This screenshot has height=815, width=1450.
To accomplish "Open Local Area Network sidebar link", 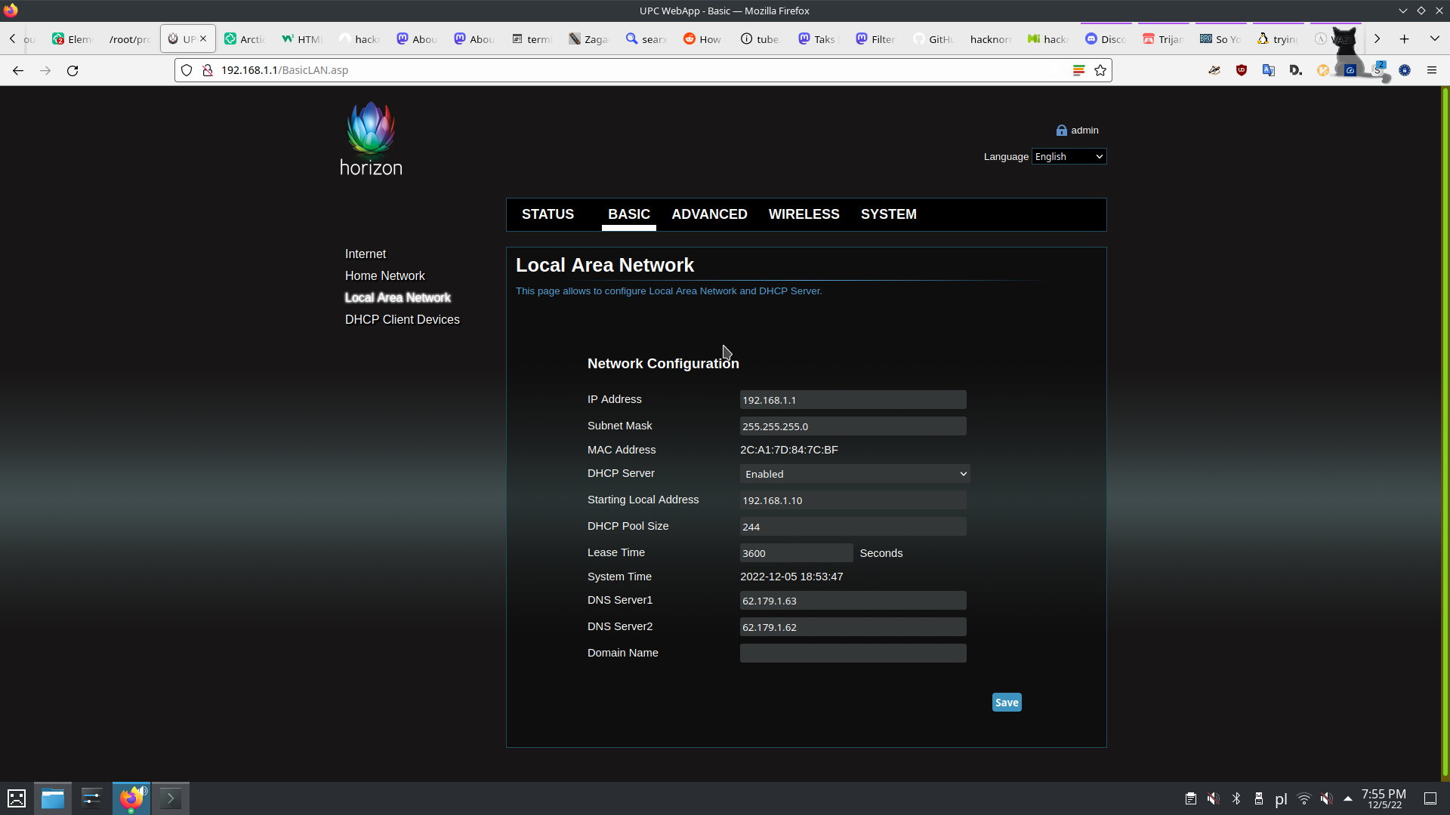I will point(398,298).
